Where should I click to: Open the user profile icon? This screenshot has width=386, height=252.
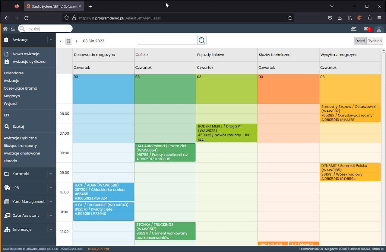(379, 30)
